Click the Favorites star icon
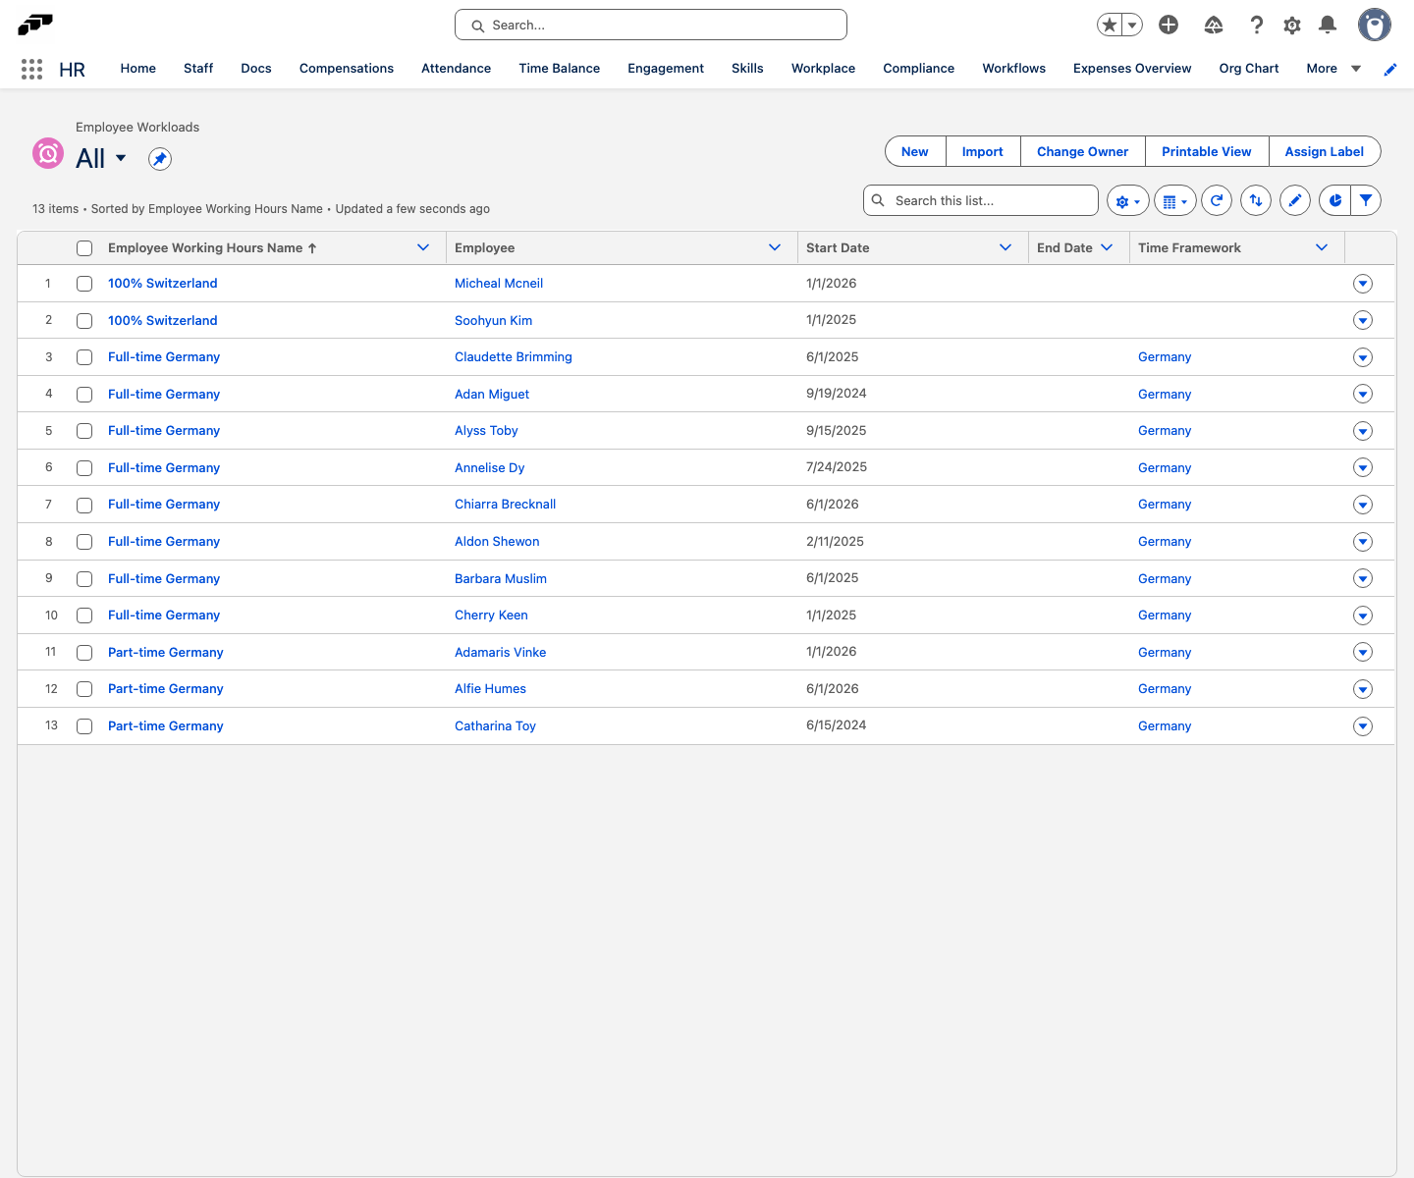The image size is (1414, 1178). tap(1109, 25)
